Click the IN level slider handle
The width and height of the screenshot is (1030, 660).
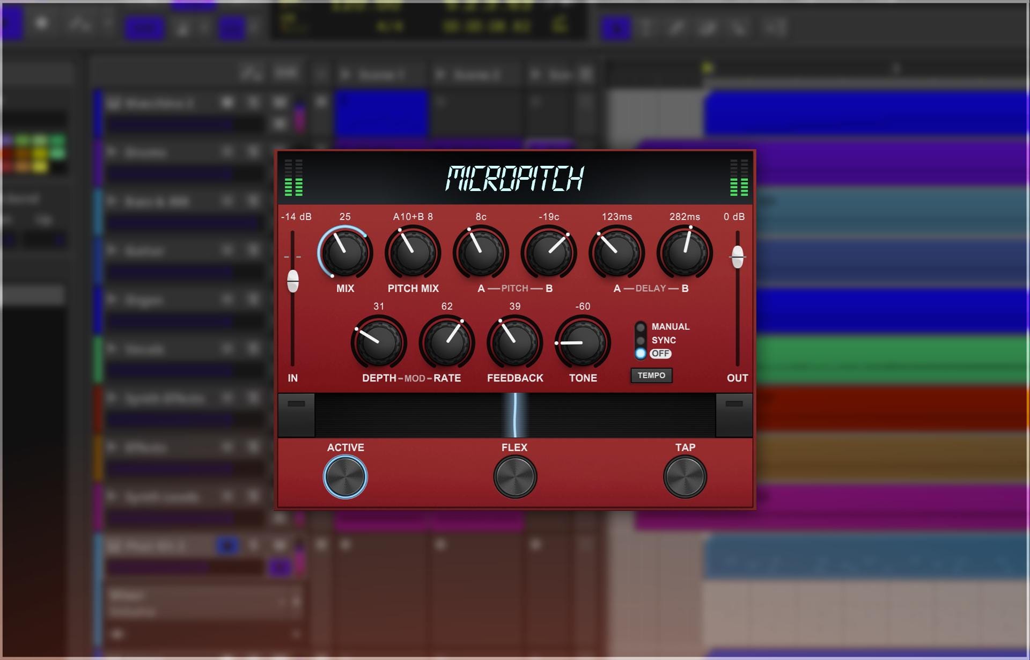[x=293, y=281]
